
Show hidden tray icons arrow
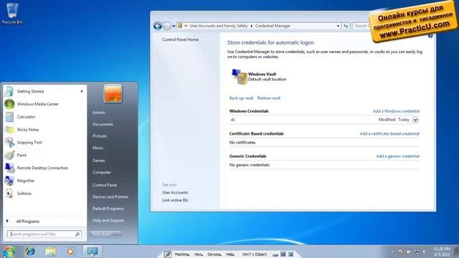(x=392, y=252)
